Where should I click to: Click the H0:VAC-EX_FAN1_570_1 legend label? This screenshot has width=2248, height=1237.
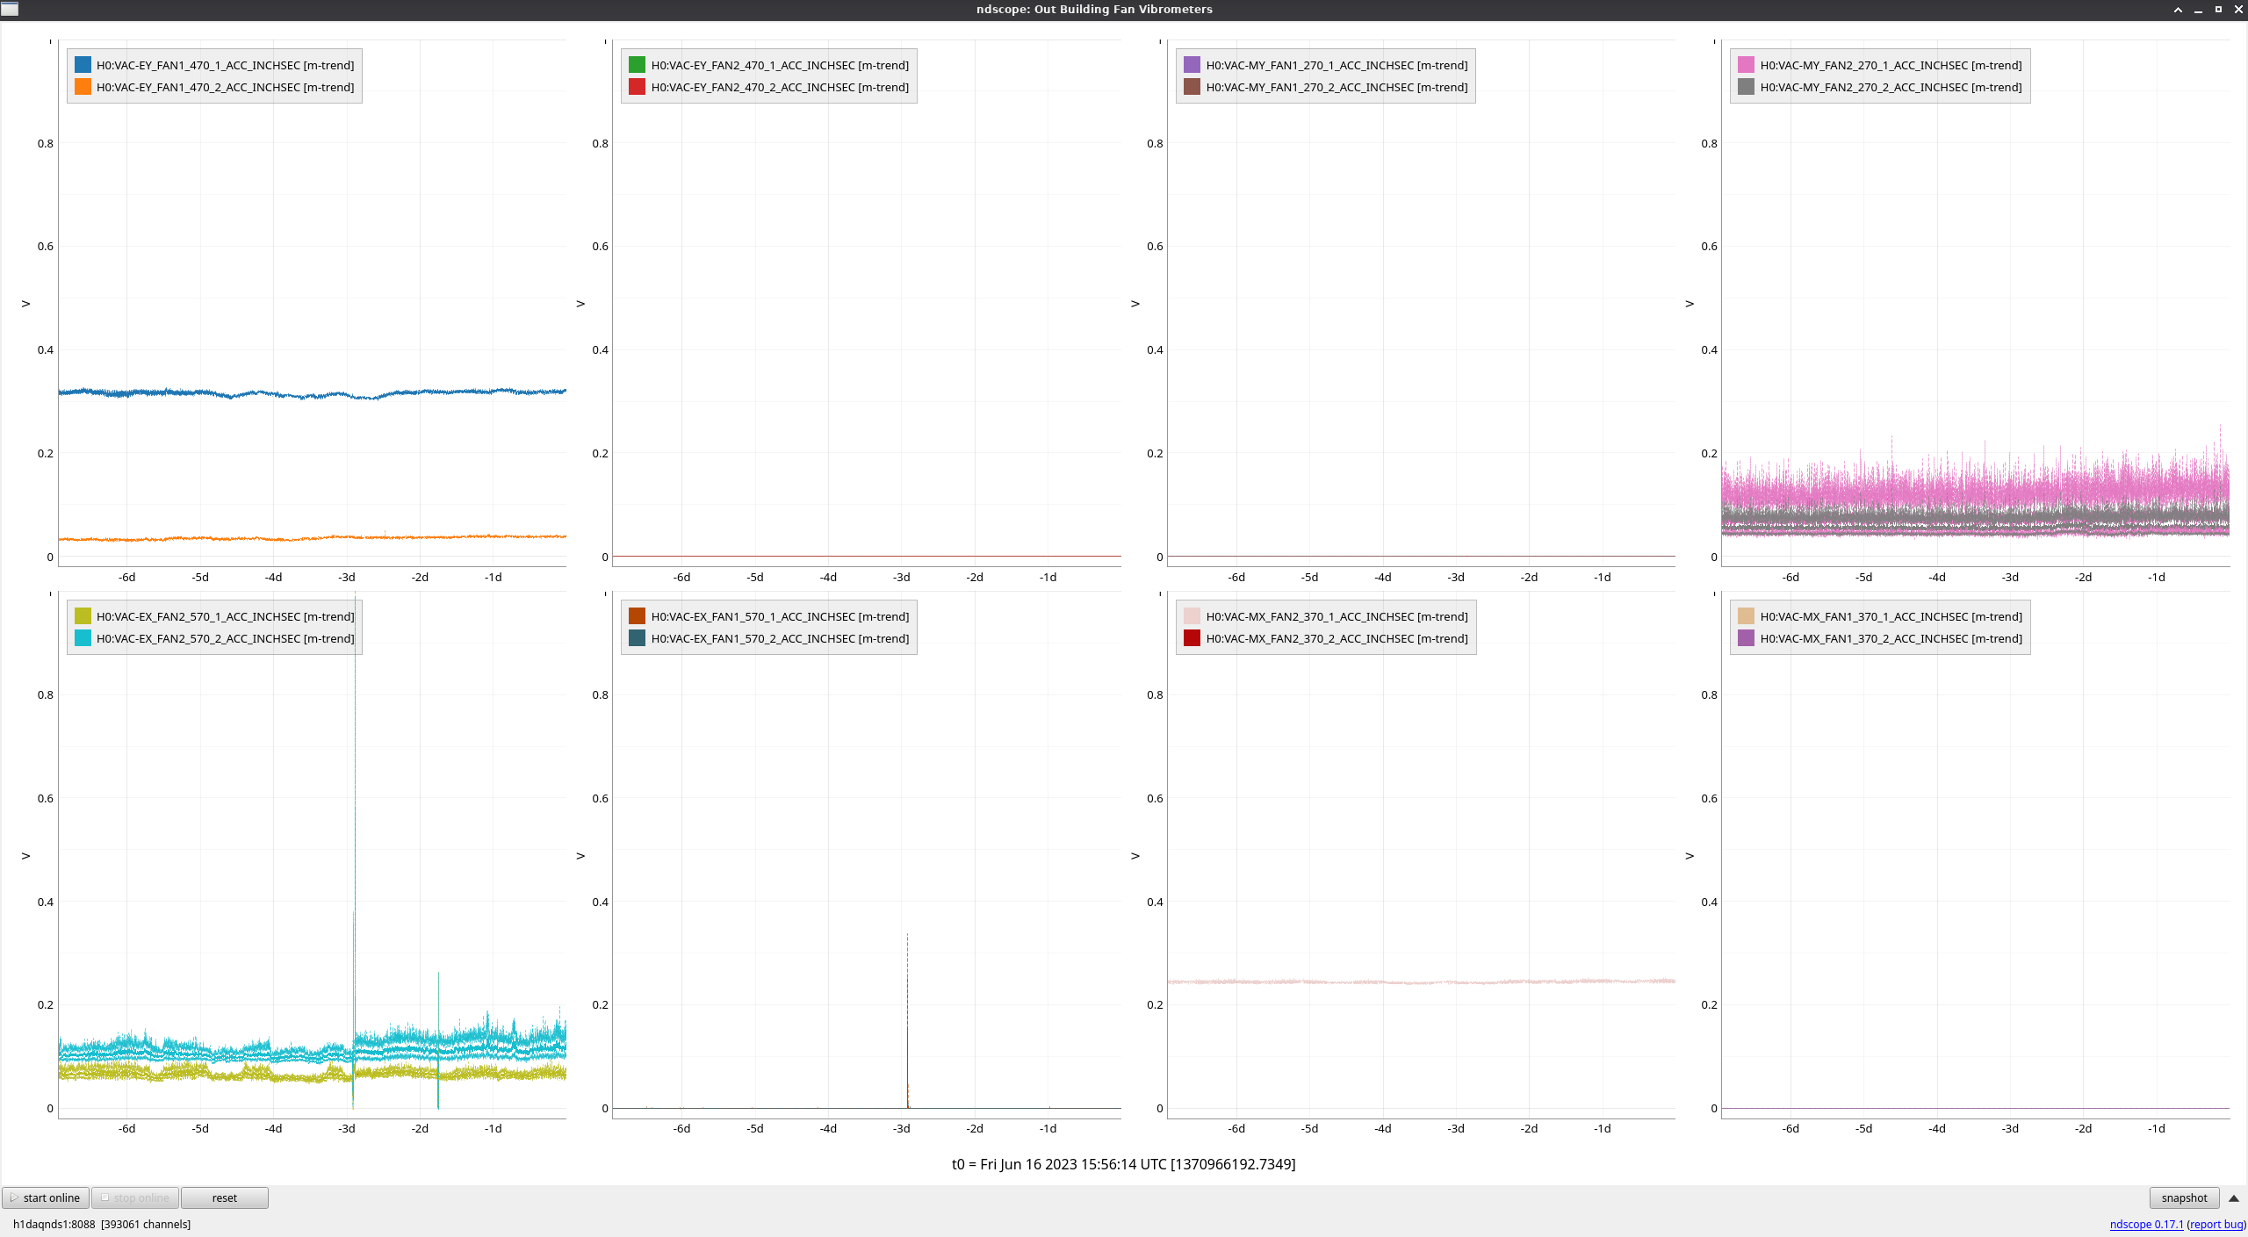(780, 616)
